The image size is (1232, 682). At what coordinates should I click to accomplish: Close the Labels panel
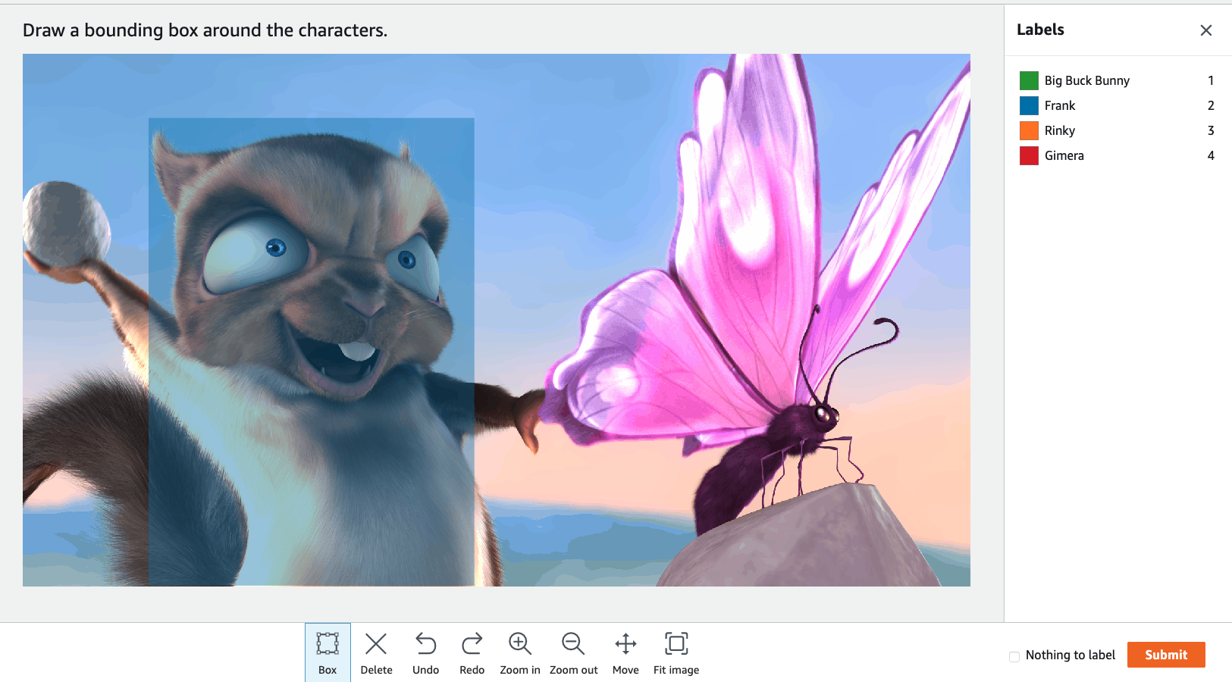(1205, 30)
